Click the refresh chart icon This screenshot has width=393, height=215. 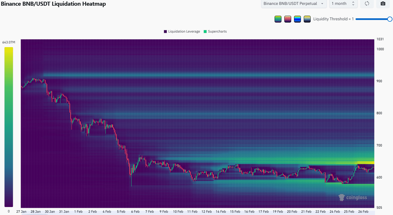(x=367, y=4)
